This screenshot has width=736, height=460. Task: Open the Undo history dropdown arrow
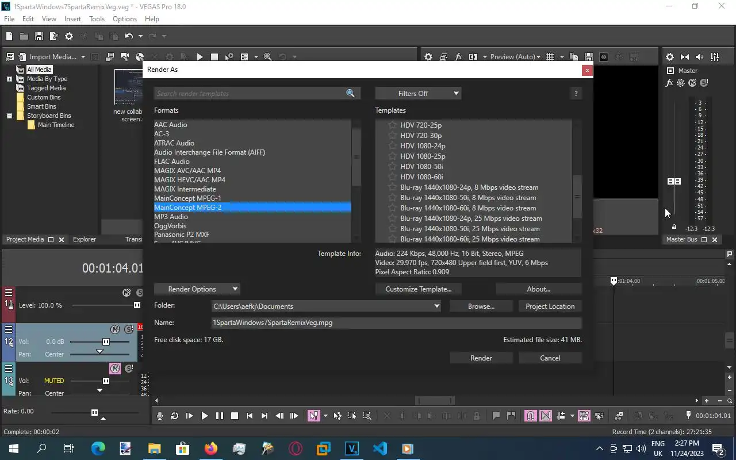[140, 36]
